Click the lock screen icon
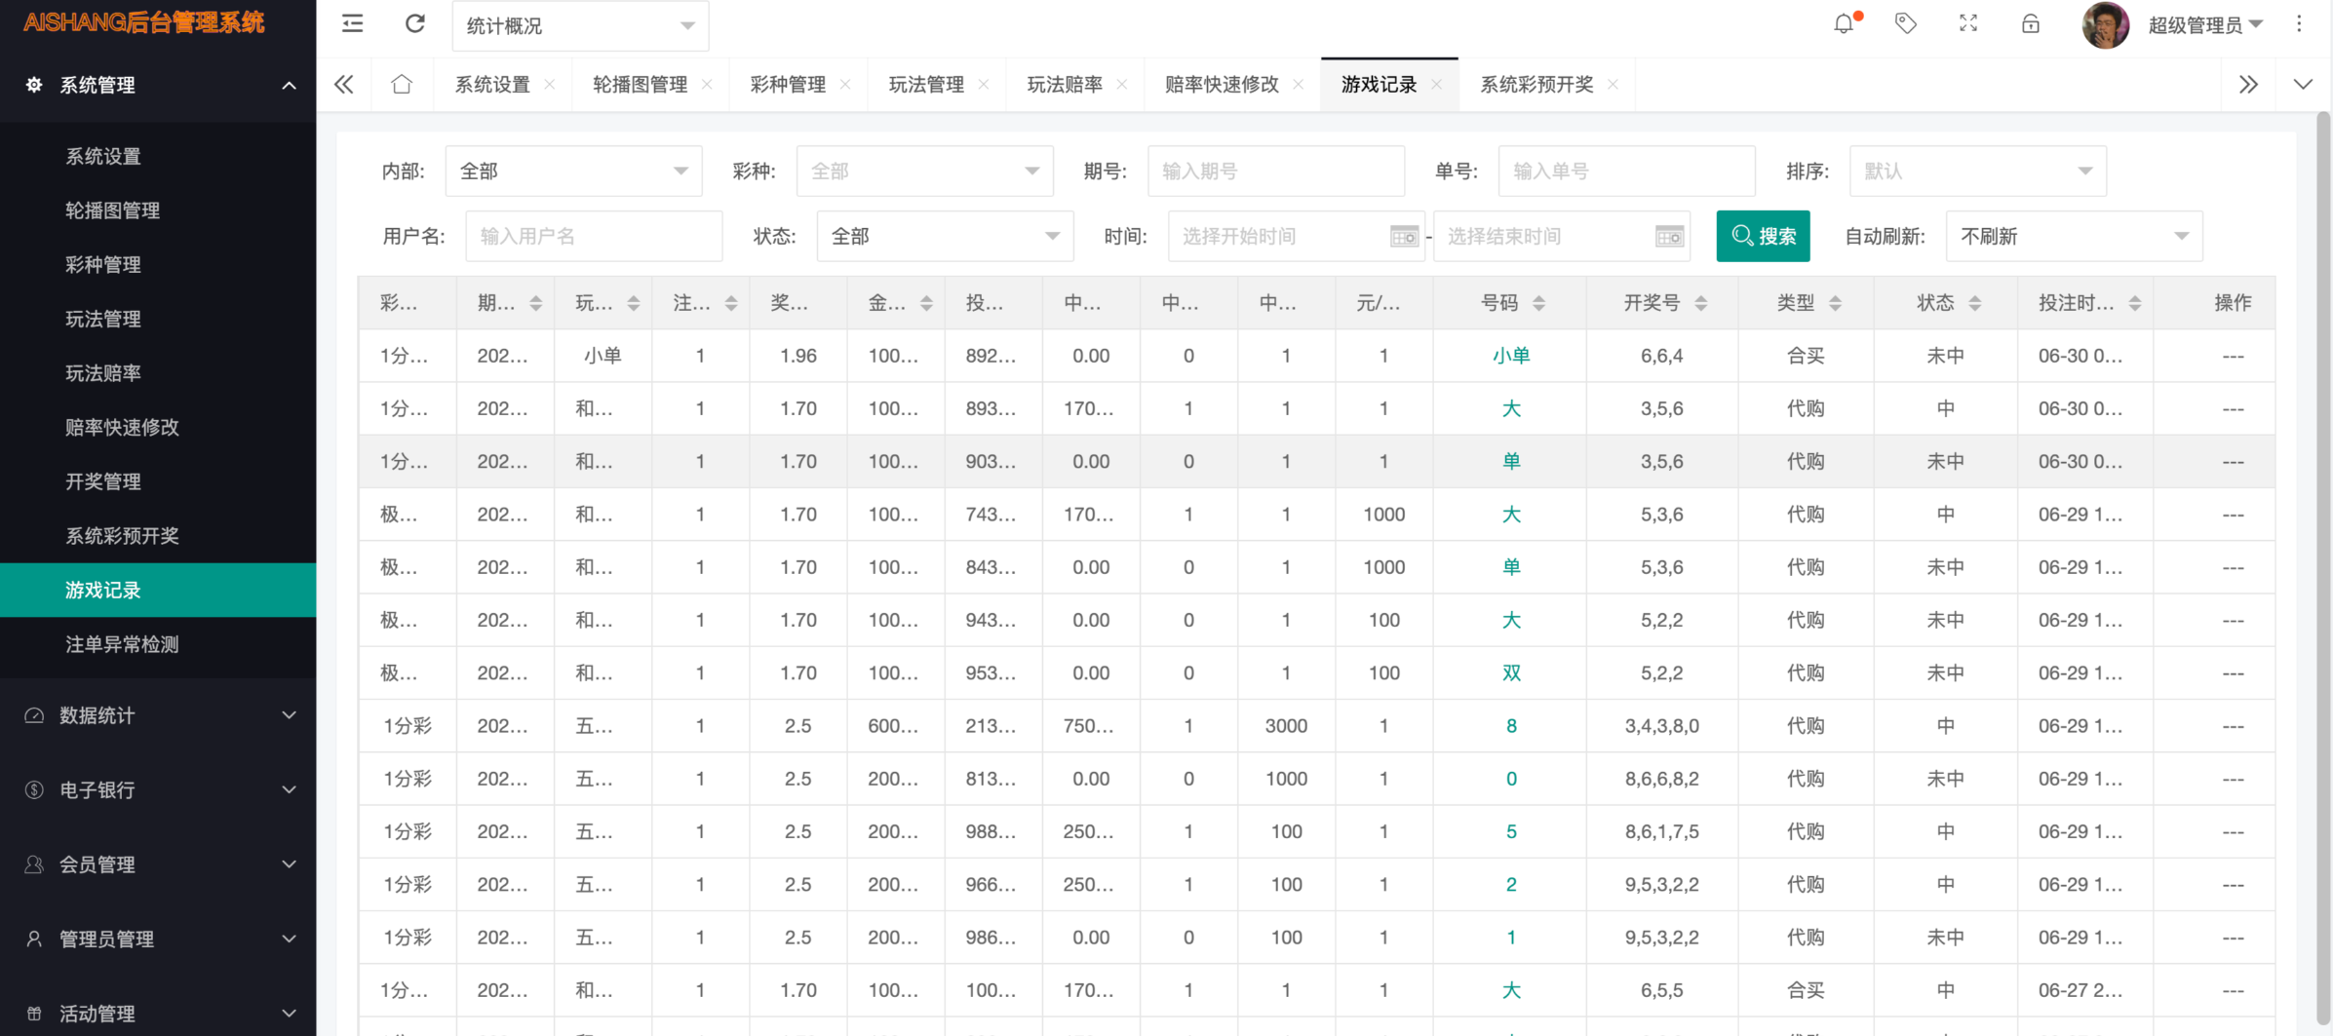 (2031, 24)
